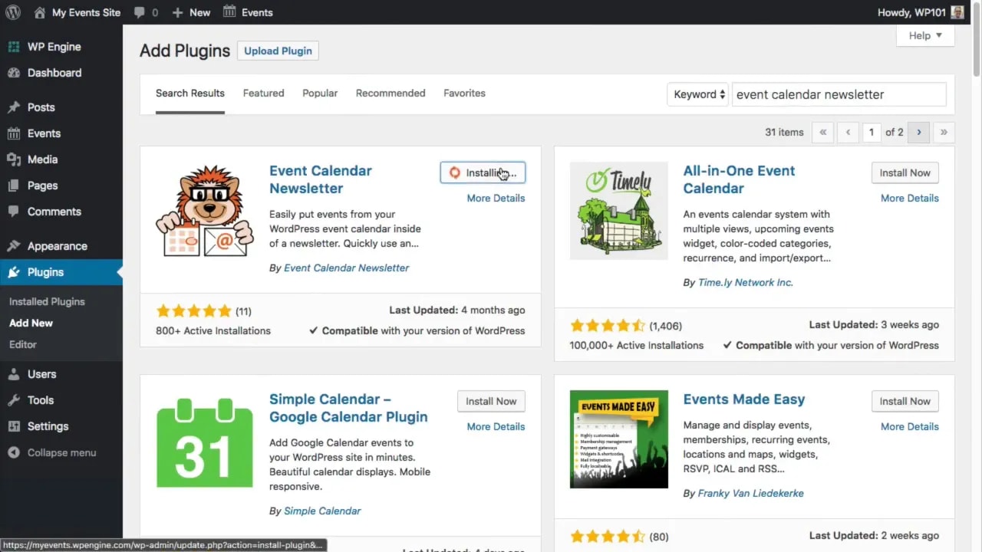Click WP Engine sidebar icon
The image size is (982, 552).
coord(14,47)
